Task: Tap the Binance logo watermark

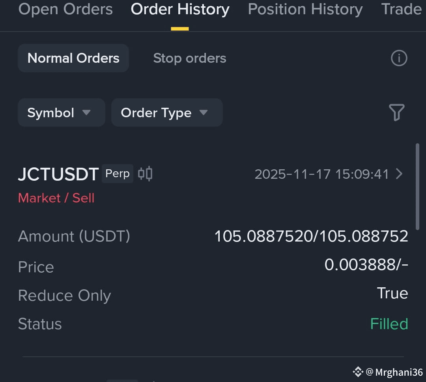Action: (x=358, y=372)
